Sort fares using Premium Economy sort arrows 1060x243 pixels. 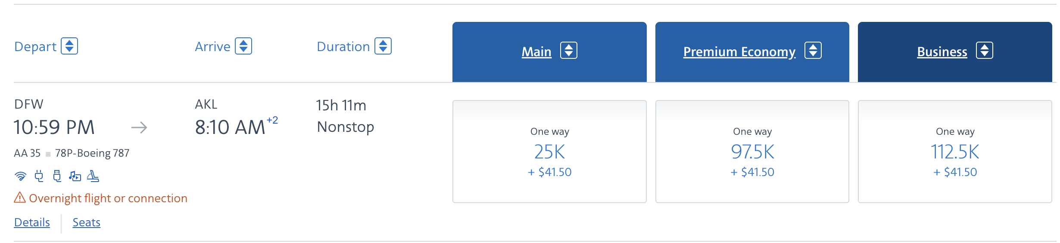click(x=813, y=51)
